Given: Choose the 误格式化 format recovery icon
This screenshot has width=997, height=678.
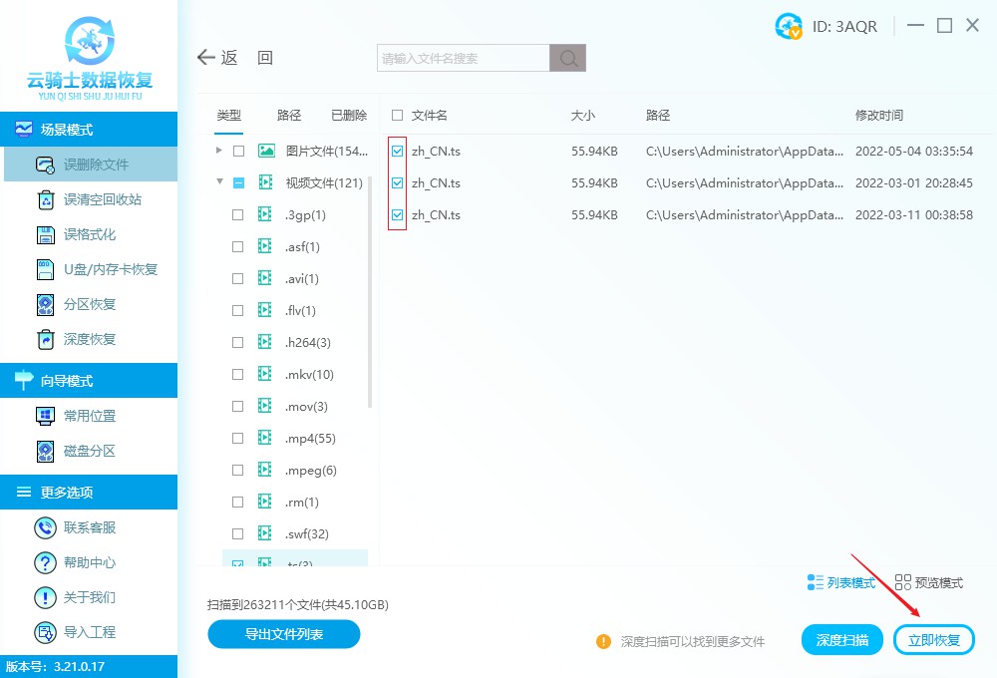Looking at the screenshot, I should tap(46, 234).
